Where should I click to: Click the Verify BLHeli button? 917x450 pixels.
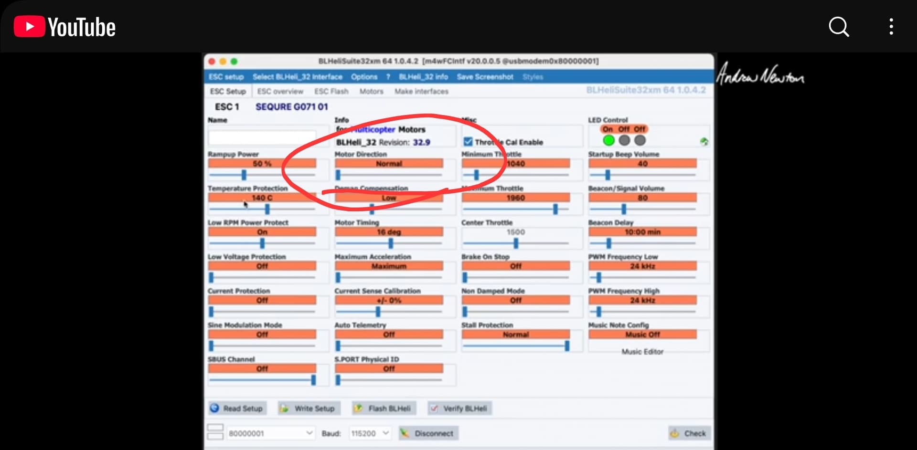[459, 408]
